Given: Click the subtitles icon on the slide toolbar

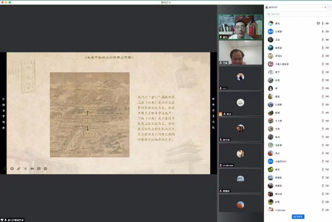Looking at the screenshot, I should [x=39, y=168].
